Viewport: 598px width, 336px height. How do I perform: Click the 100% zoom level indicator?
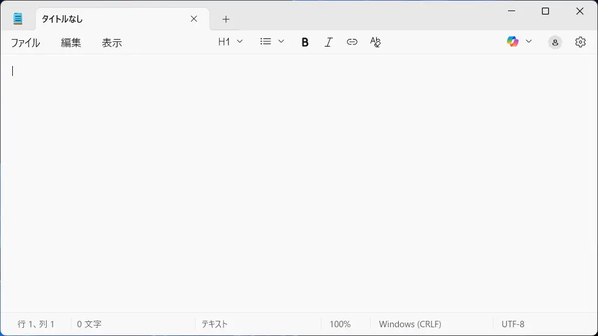(x=340, y=324)
